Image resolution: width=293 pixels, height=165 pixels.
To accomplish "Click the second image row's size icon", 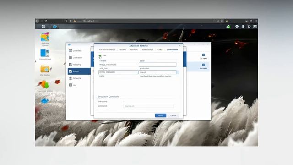I will pyautogui.click(x=203, y=65).
